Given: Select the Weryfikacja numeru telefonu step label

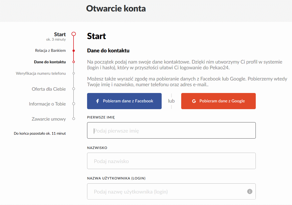Looking at the screenshot, I should (x=41, y=73).
